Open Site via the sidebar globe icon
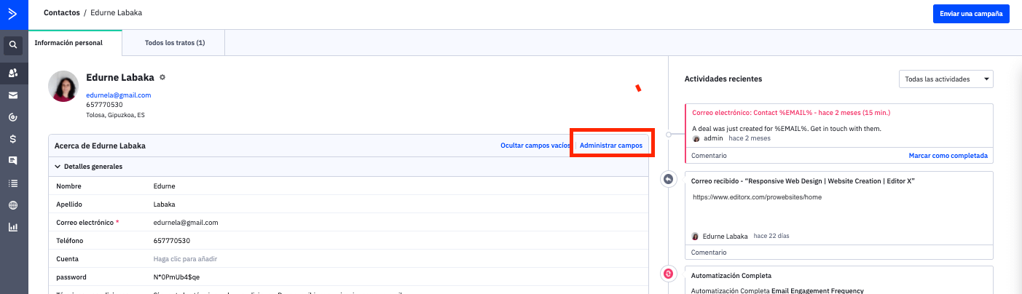Viewport: 1022px width, 294px height. 13,205
